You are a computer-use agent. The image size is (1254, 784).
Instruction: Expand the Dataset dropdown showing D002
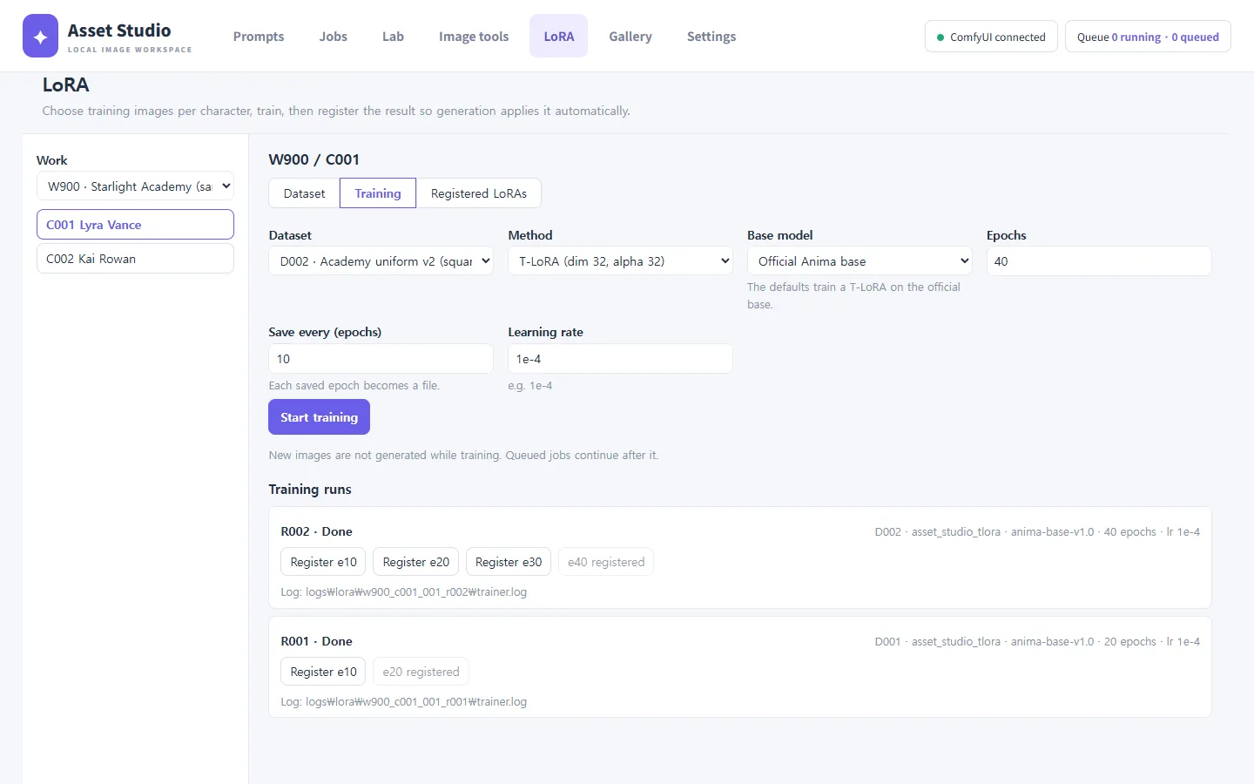[381, 261]
